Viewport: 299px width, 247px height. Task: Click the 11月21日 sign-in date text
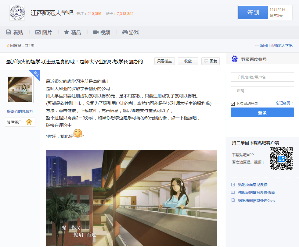277,9
